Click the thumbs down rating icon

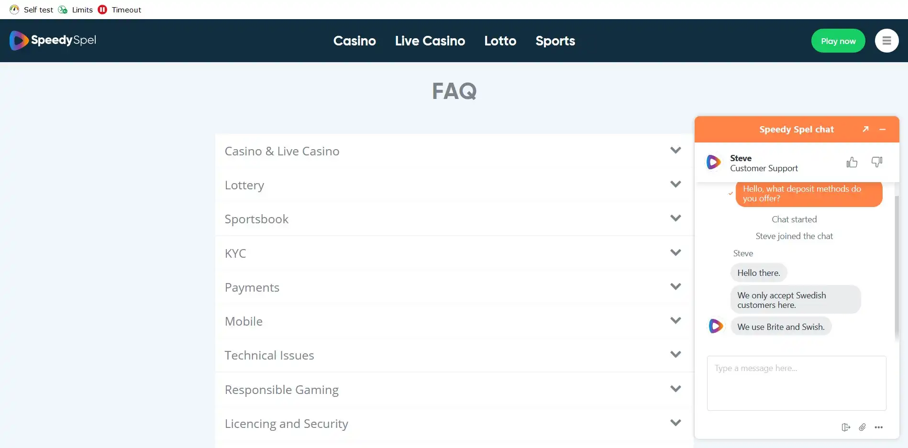tap(876, 163)
